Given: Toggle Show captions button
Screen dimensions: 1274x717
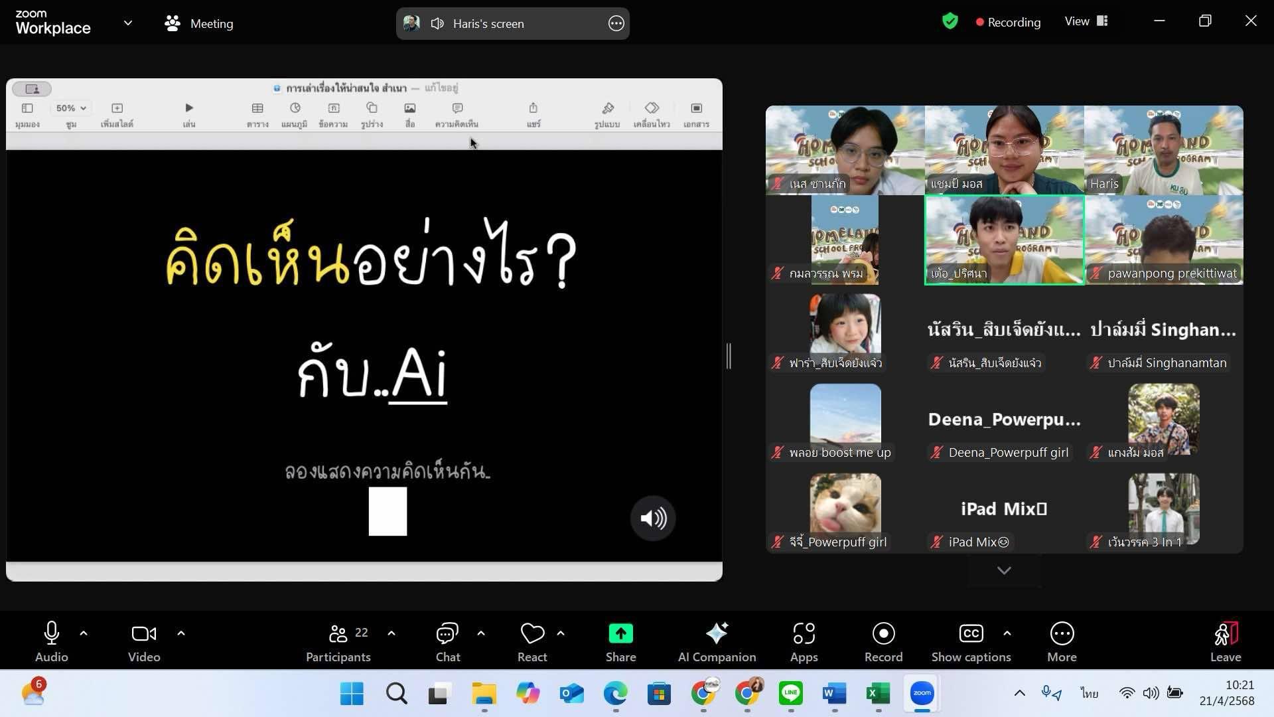Looking at the screenshot, I should click(971, 641).
